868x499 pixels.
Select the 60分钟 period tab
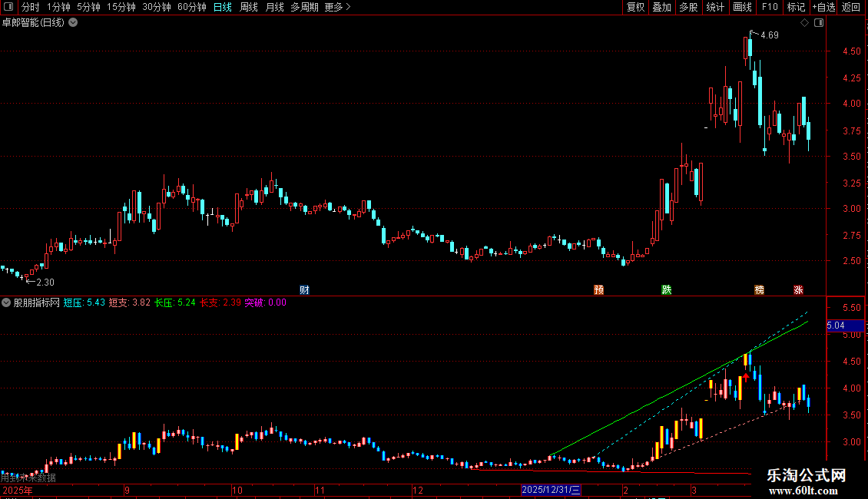[x=191, y=7]
